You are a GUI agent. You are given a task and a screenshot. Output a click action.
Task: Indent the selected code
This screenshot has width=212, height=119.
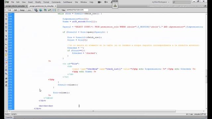point(6,78)
